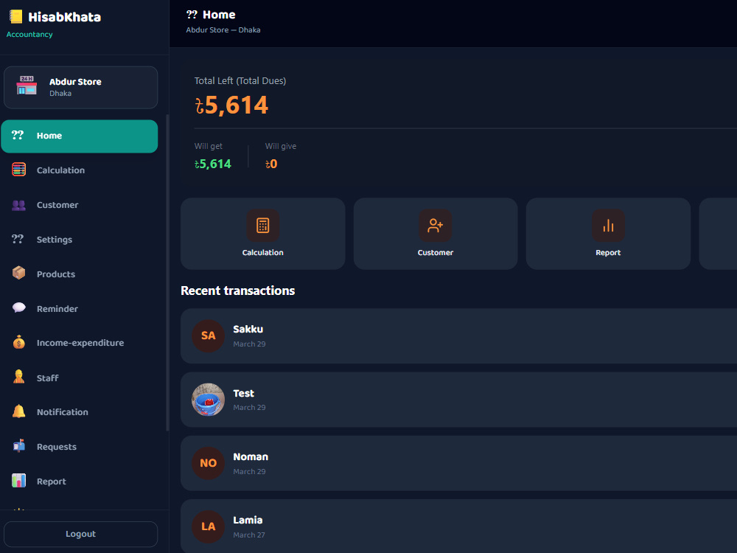737x553 pixels.
Task: Click the sidebar vertical scrollbar
Action: [167, 273]
